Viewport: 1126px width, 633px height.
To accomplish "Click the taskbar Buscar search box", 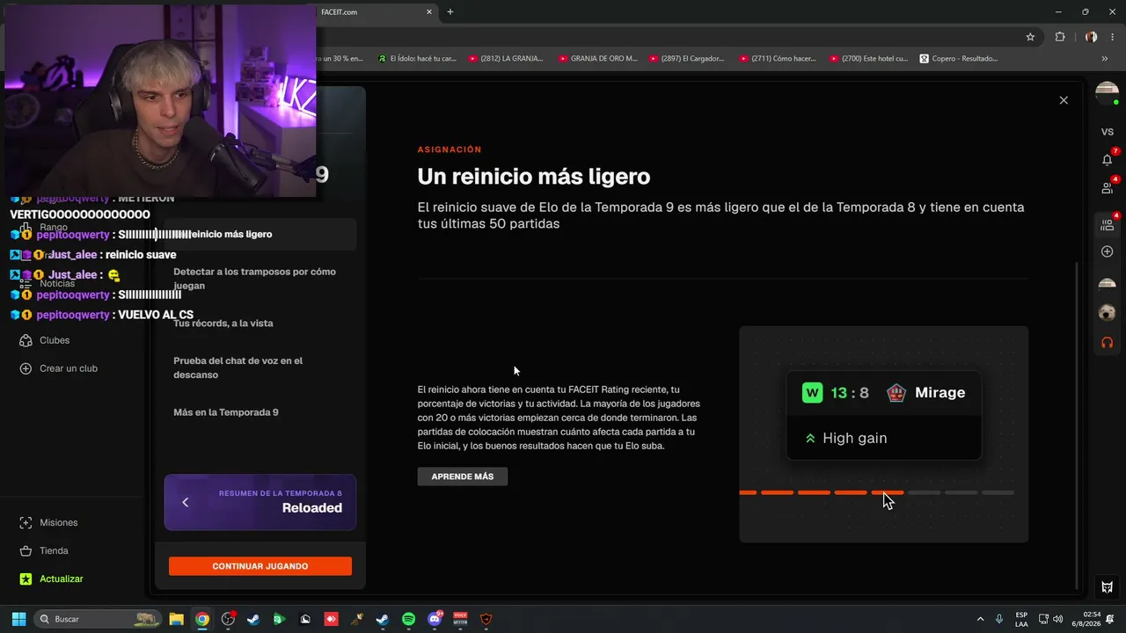I will 99,619.
